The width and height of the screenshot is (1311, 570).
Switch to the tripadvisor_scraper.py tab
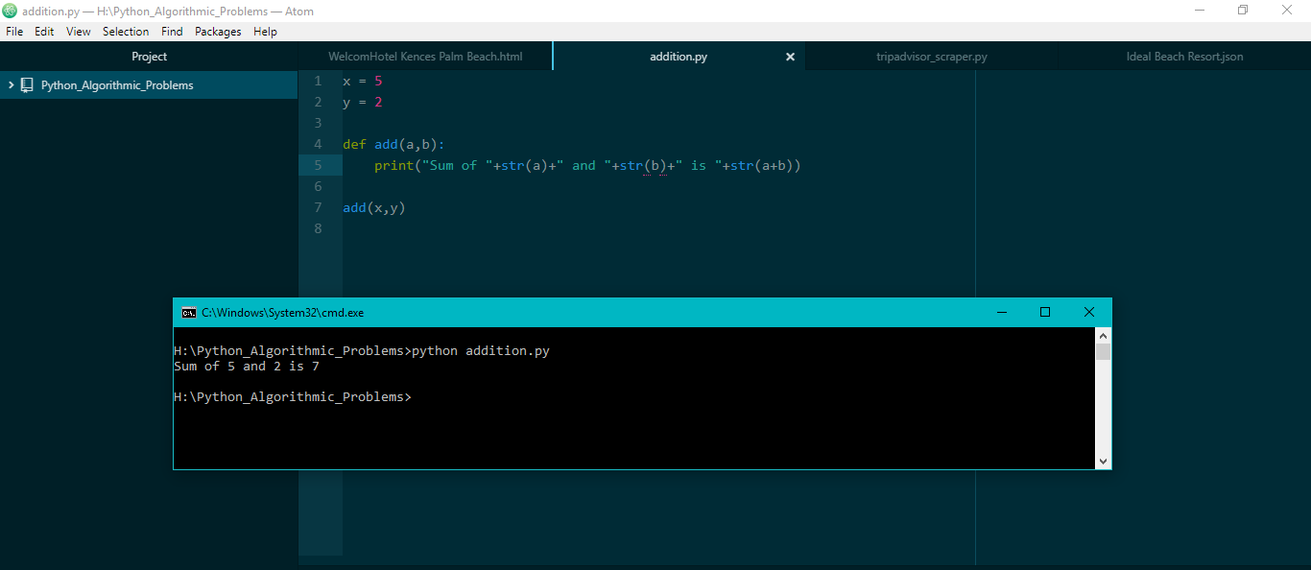(931, 57)
